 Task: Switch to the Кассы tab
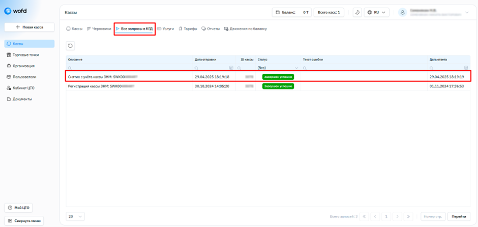[x=74, y=29]
